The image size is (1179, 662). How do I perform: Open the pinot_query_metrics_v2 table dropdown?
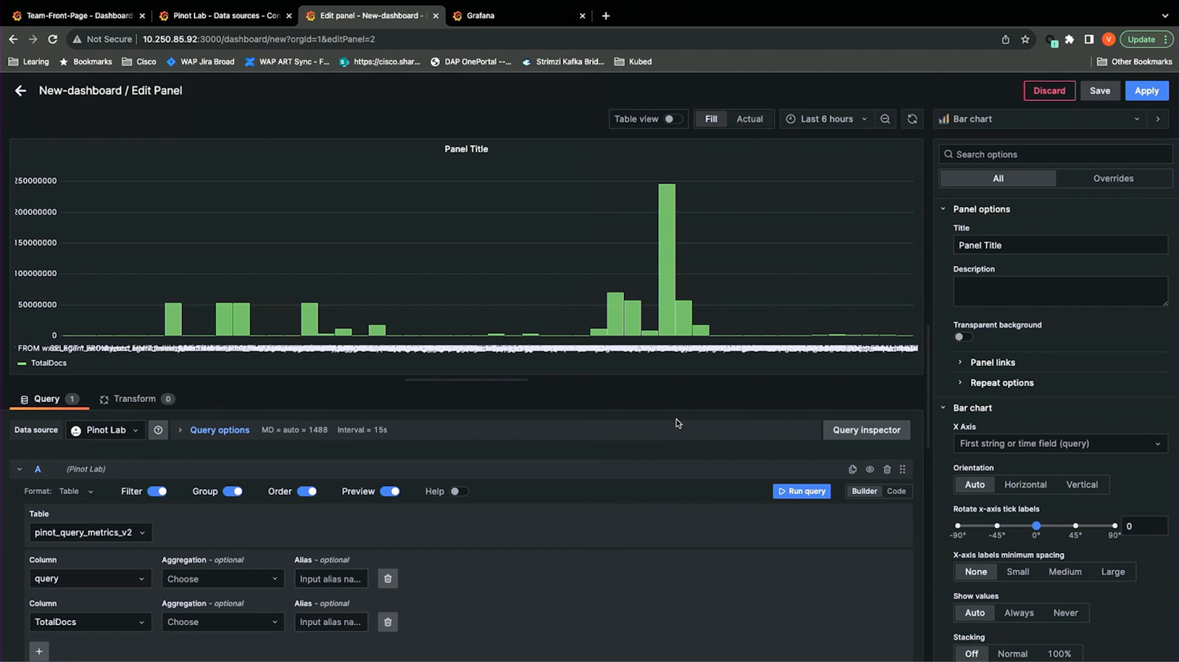[x=90, y=532]
